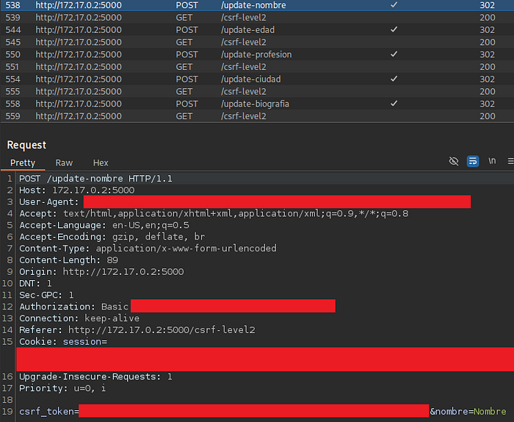Select history row 551 GET /csrf-level2

click(x=257, y=67)
